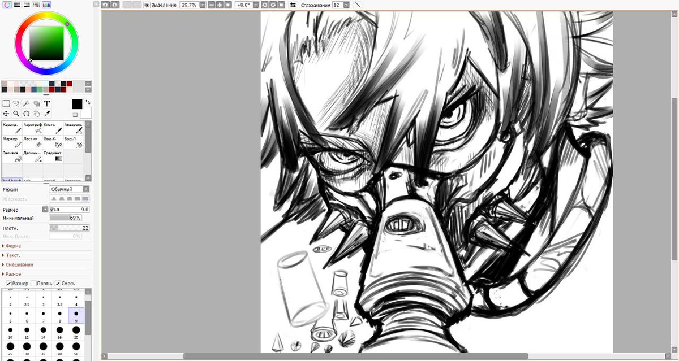Image resolution: width=679 pixels, height=361 pixels.
Task: Select the lasso selection tool
Action: tap(16, 103)
